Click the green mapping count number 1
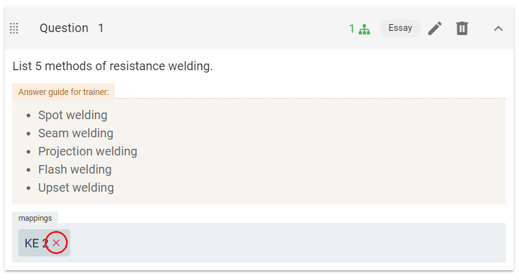Screen dimensions: 519x280 coord(351,29)
